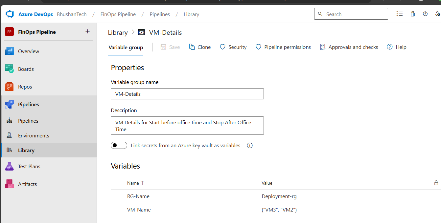Click the plus icon next to FinOps Pipeline
Viewport: 441px width, 223px height.
coord(87,31)
